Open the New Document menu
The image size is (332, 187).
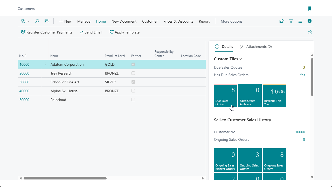click(124, 21)
